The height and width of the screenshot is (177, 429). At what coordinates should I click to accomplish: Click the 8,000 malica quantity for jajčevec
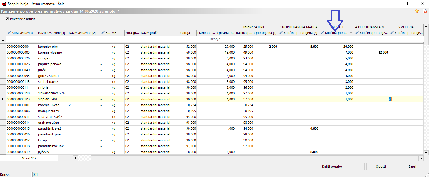(298, 152)
